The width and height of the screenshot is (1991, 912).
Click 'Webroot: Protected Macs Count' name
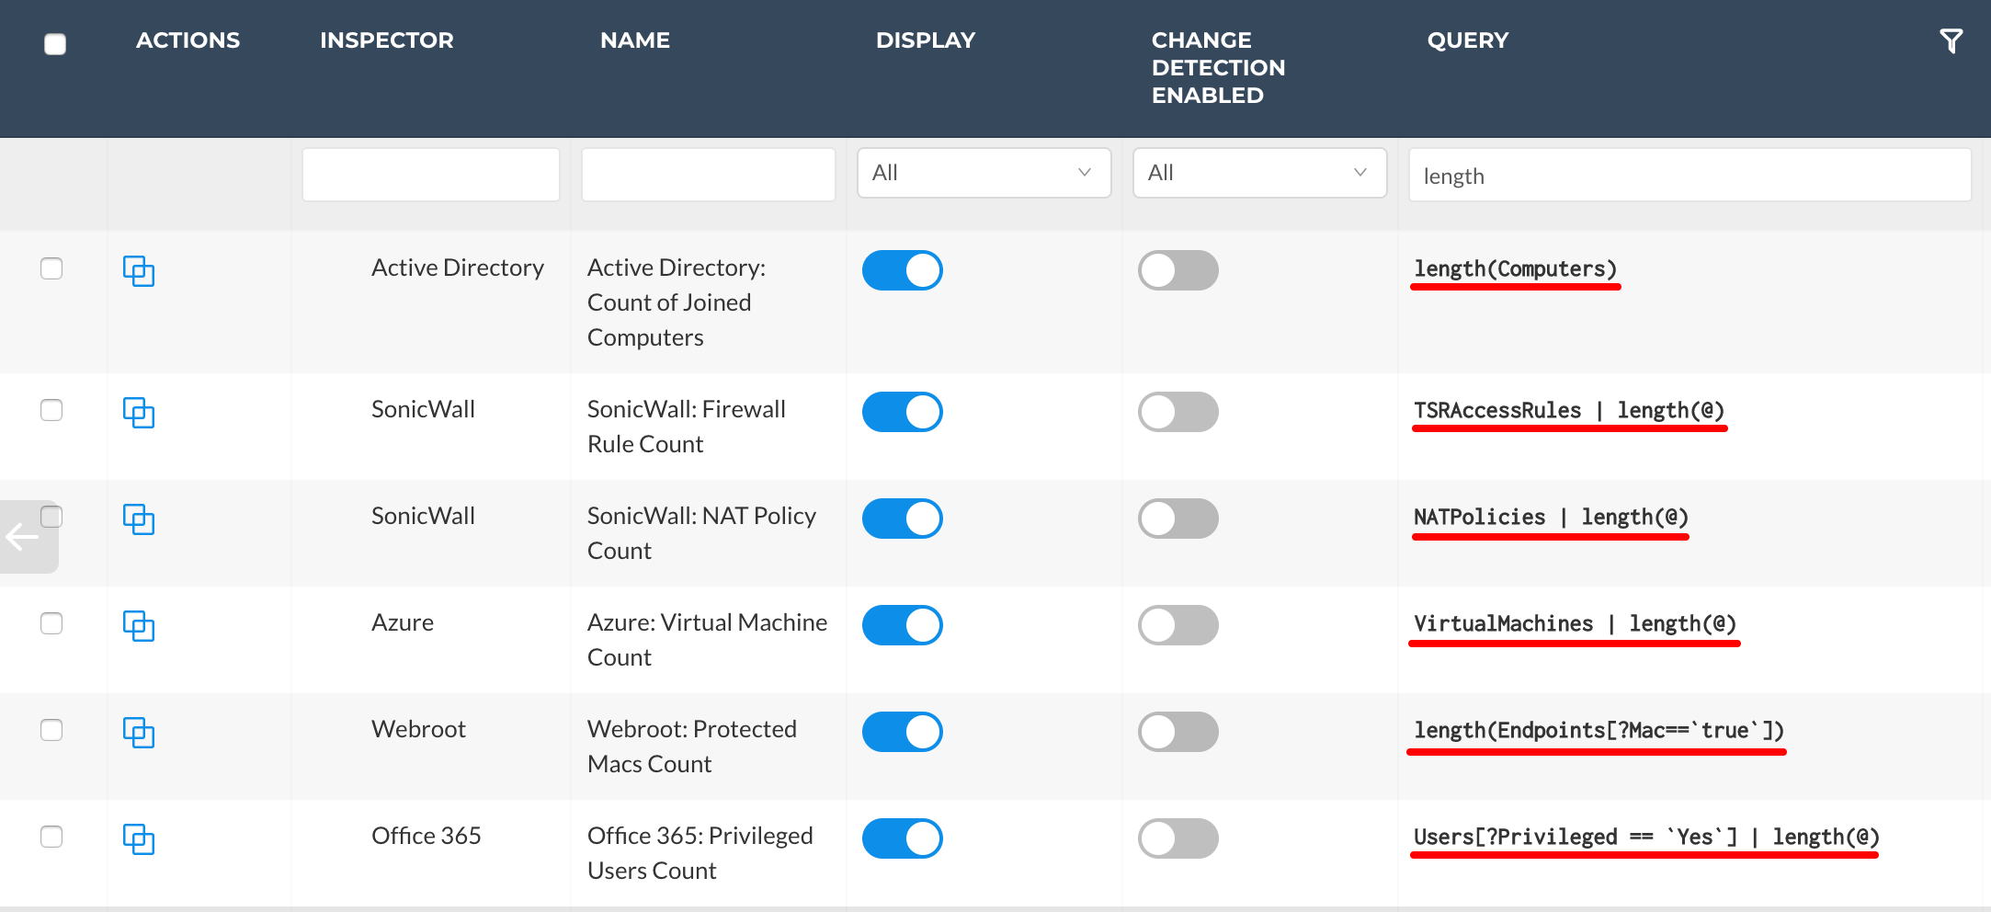tap(692, 747)
